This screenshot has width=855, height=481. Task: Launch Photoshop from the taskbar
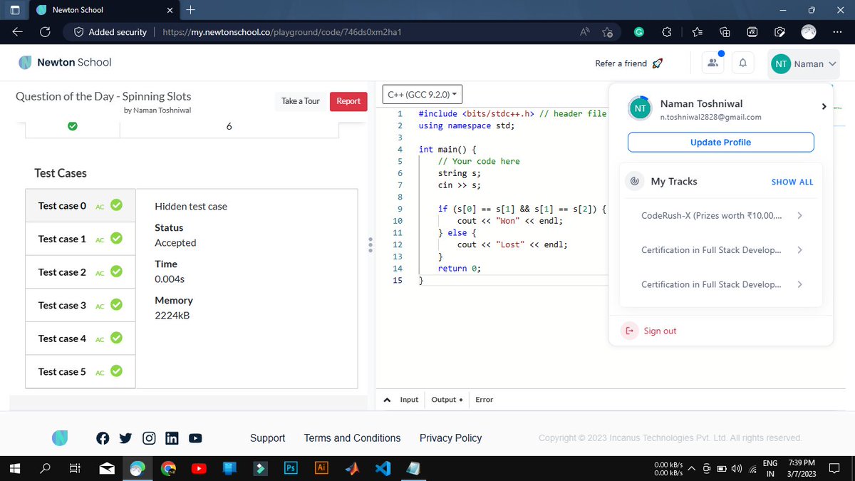tap(291, 468)
